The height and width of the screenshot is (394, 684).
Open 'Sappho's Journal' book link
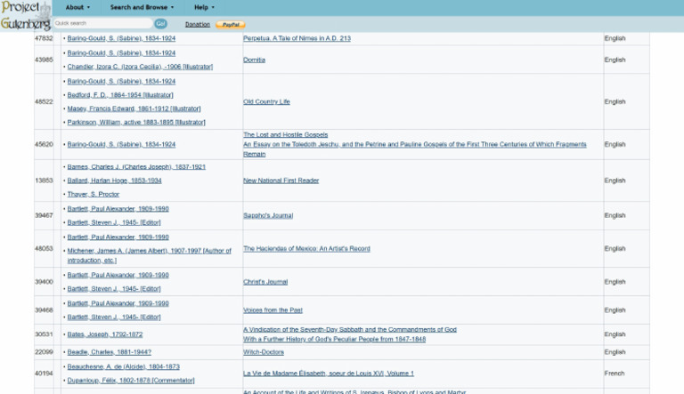pyautogui.click(x=268, y=215)
